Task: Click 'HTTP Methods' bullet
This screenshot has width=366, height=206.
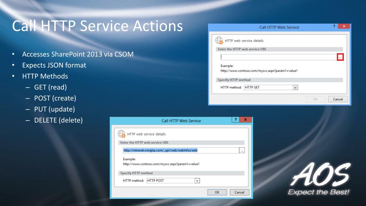Action: click(45, 76)
